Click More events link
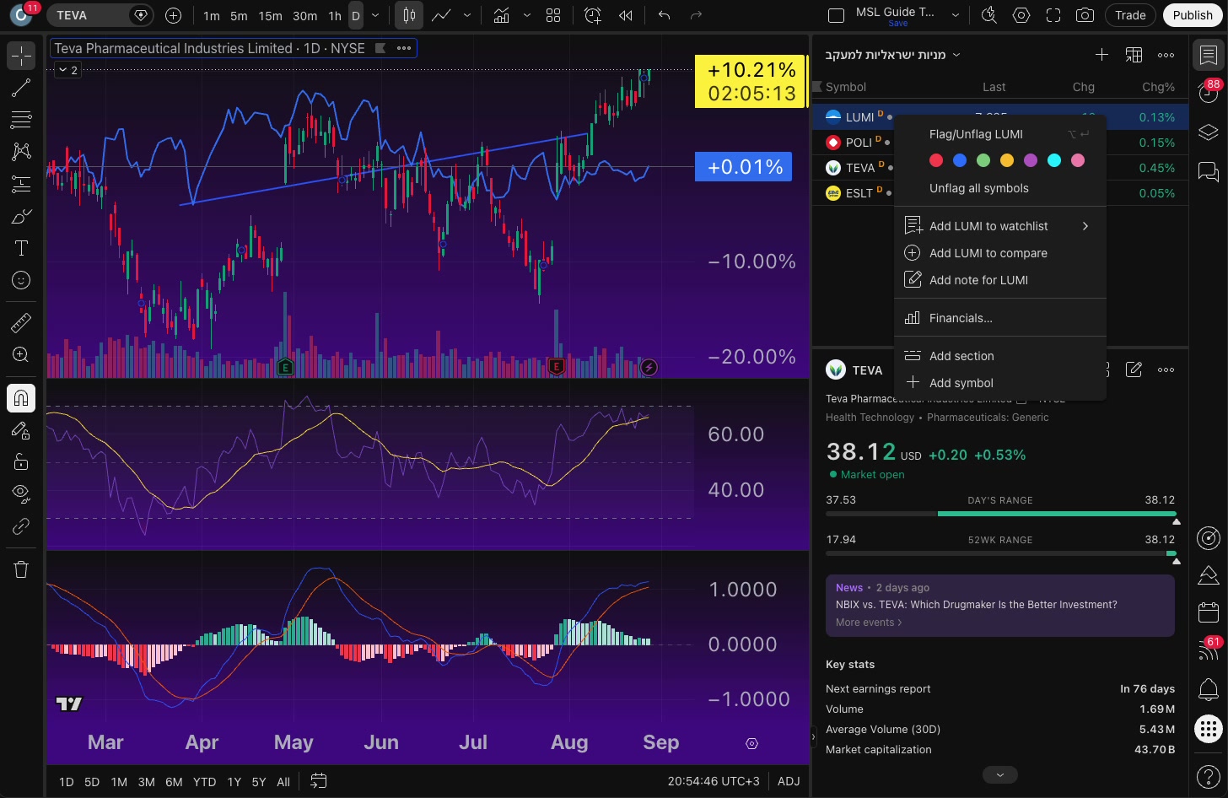Image resolution: width=1228 pixels, height=798 pixels. coord(869,623)
